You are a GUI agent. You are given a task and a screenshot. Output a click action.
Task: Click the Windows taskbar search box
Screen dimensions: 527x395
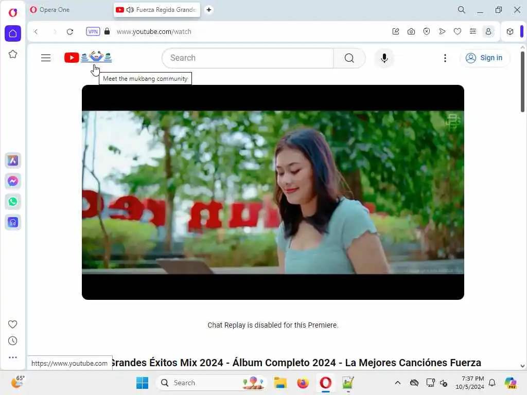(x=212, y=383)
